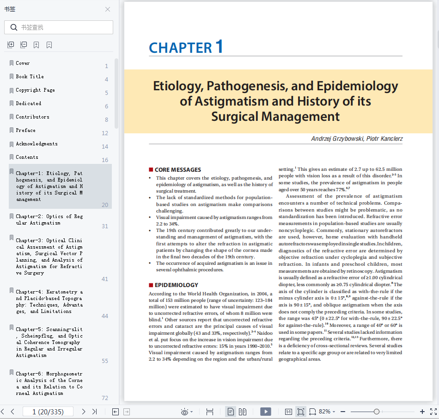Viewport: 439px width, 419px height.
Task: Start slideshow playback
Action: pyautogui.click(x=266, y=412)
